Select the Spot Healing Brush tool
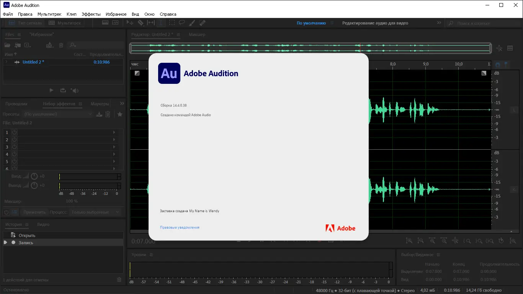Image resolution: width=523 pixels, height=294 pixels. tap(203, 23)
